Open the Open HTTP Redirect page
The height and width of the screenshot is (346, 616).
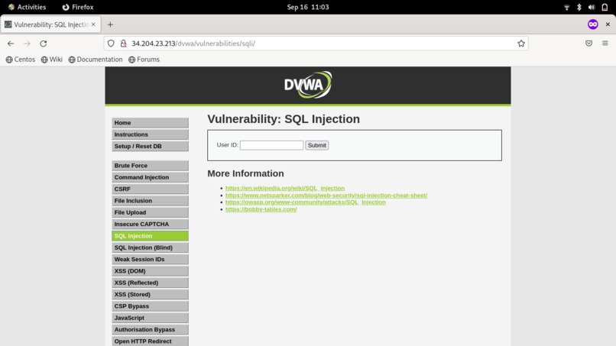tap(150, 341)
